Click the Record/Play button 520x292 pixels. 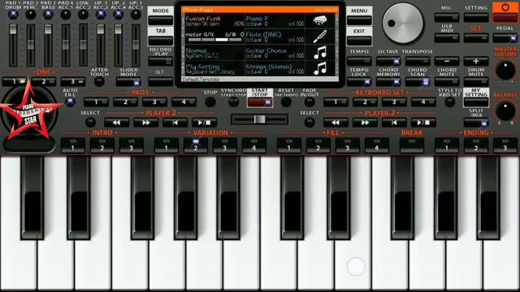click(x=161, y=62)
